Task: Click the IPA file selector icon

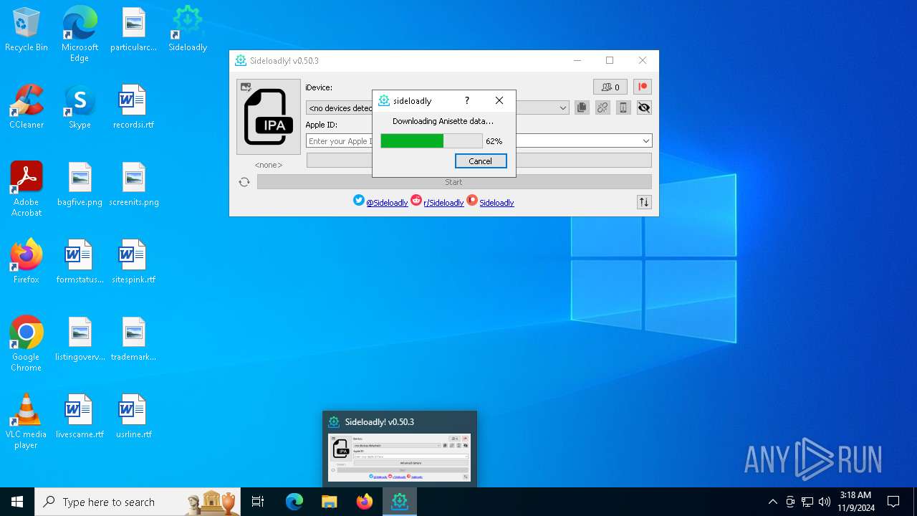Action: click(x=269, y=117)
